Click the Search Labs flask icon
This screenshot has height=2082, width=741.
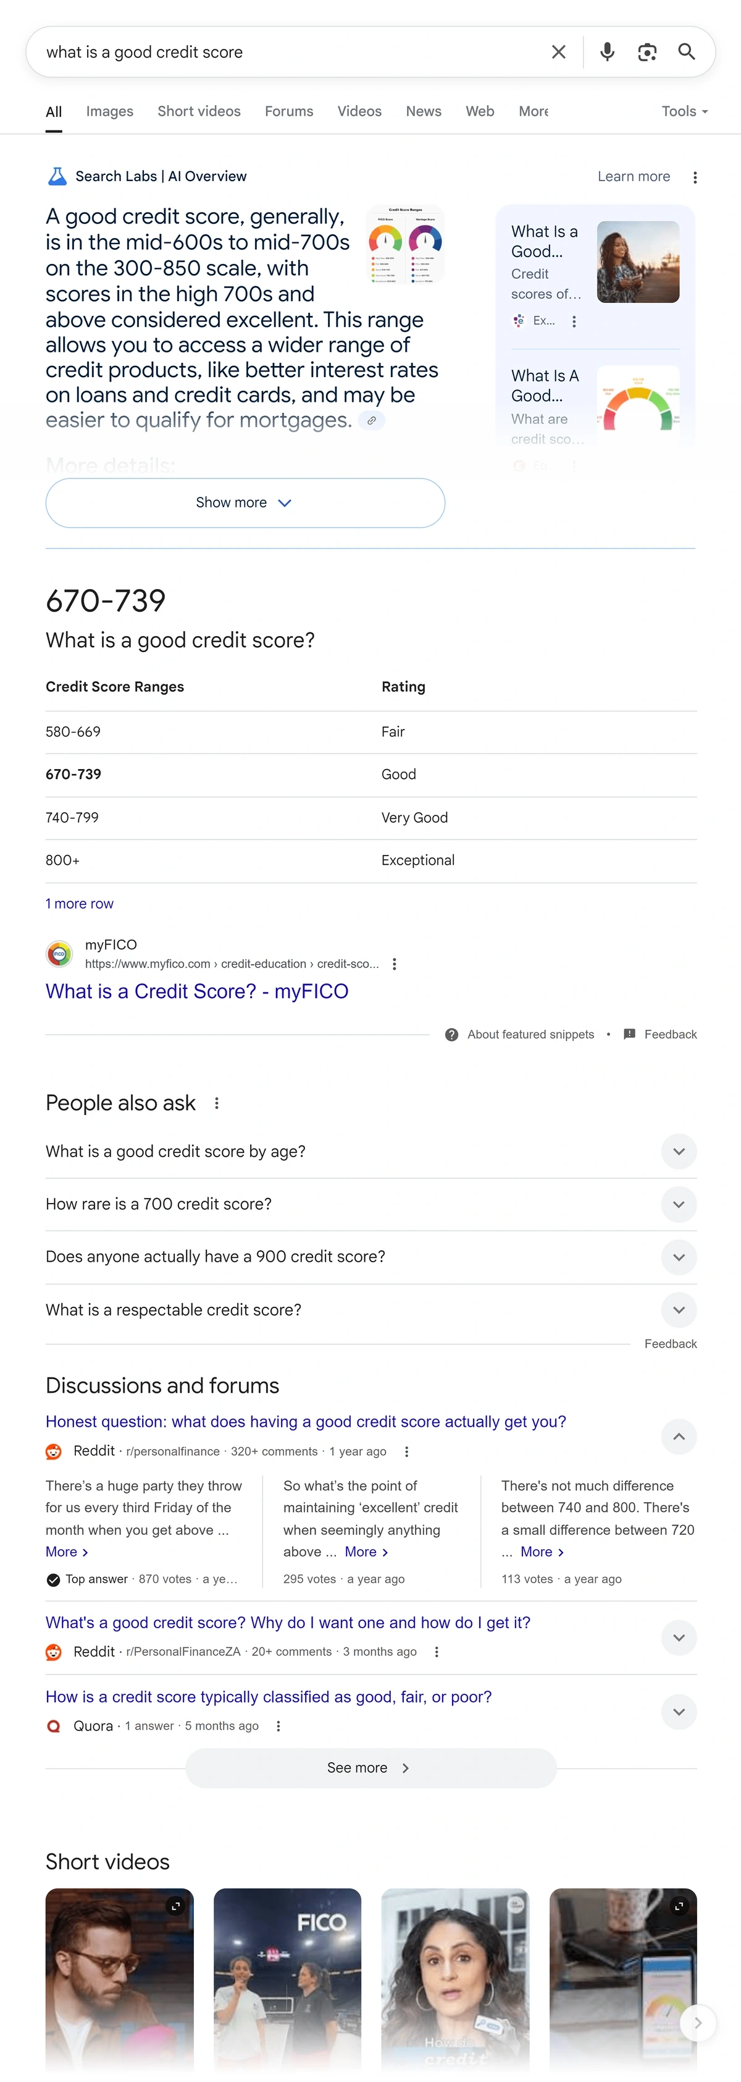[x=57, y=176]
